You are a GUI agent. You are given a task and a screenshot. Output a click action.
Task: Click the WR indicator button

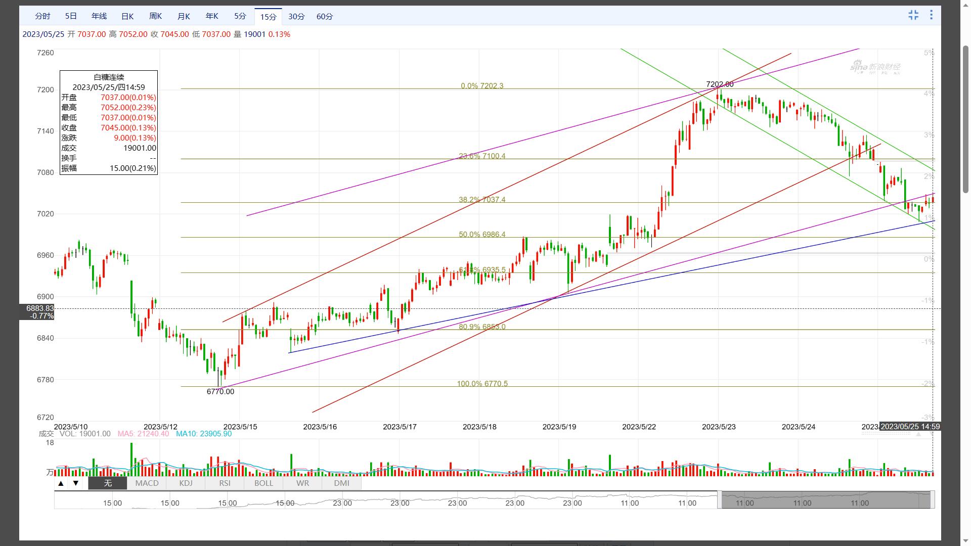click(302, 483)
